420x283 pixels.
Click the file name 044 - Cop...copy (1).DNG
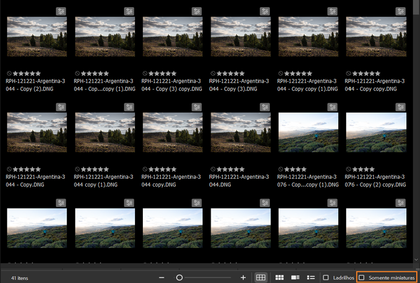[104, 85]
